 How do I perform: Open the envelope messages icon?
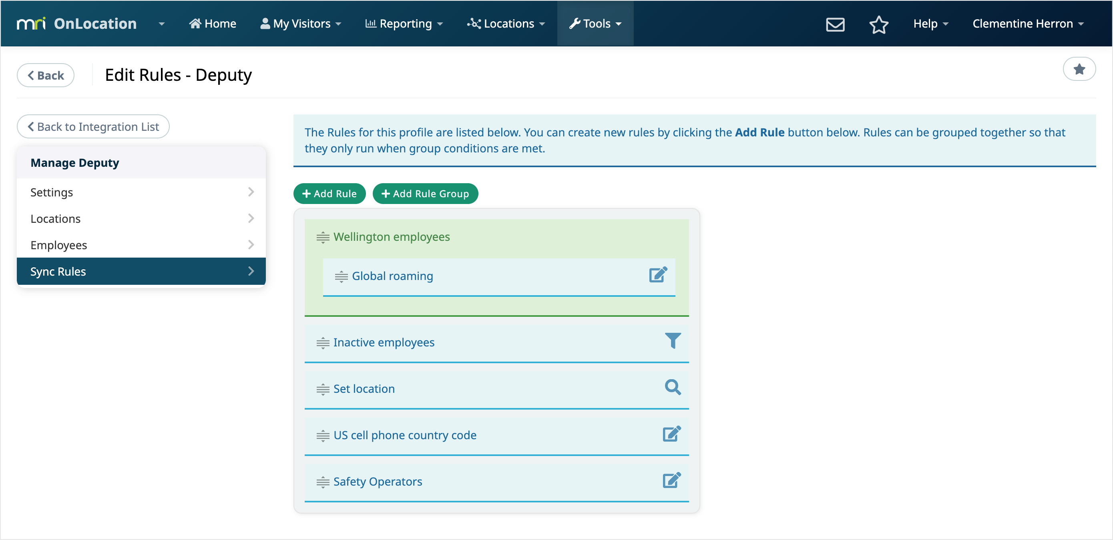(x=835, y=24)
